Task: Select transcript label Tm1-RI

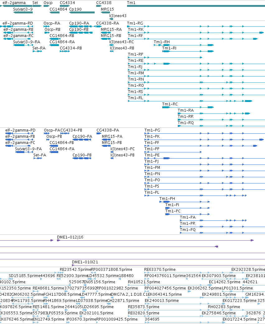Action: pyautogui.click(x=169, y=48)
